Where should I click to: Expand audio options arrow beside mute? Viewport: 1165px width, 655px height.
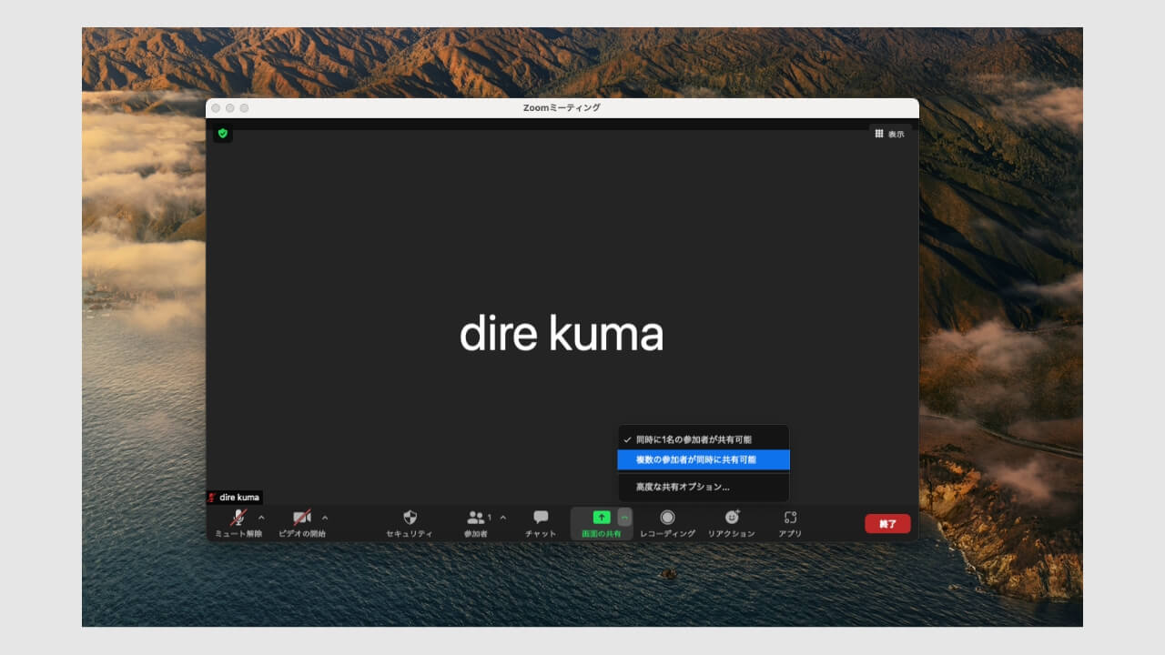click(x=262, y=517)
